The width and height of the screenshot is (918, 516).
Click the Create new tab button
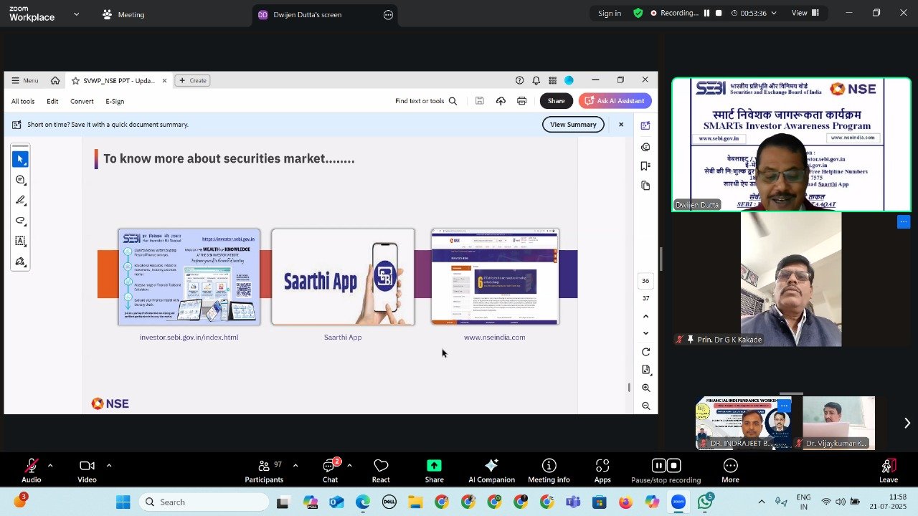[x=192, y=80]
